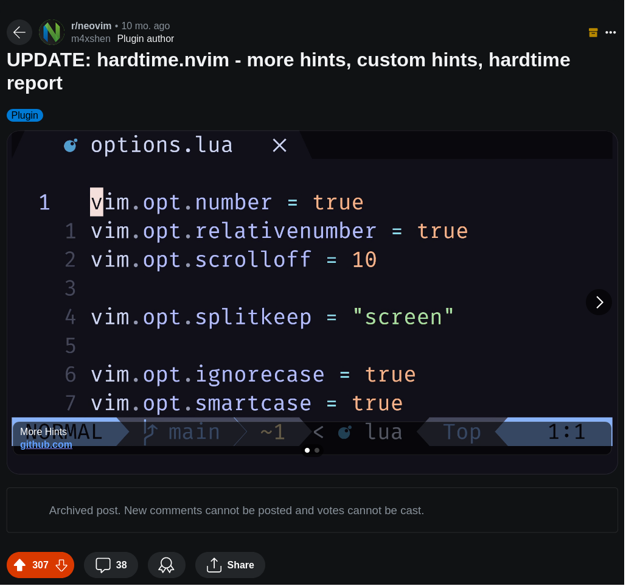
Task: Give an award with the ribbon icon
Action: pos(167,566)
